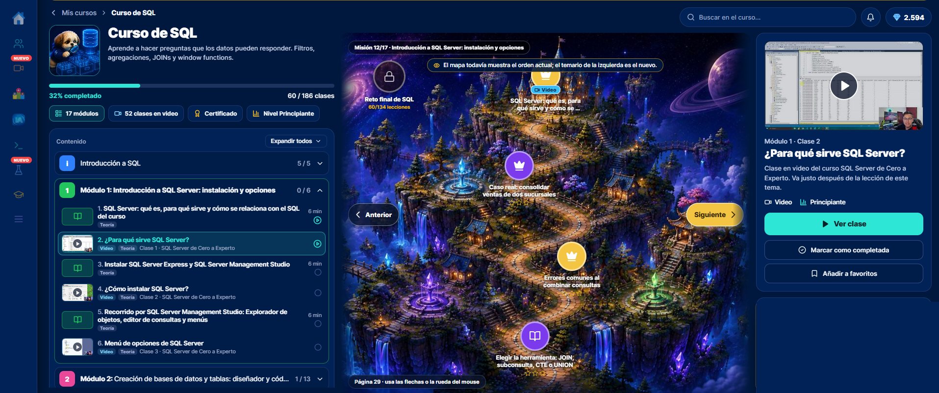This screenshot has width=939, height=393.
Task: Play the video preview thumbnail in right panel
Action: click(x=843, y=86)
